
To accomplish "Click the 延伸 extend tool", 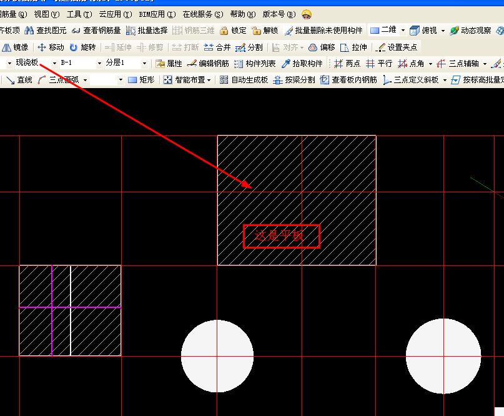I will [118, 47].
